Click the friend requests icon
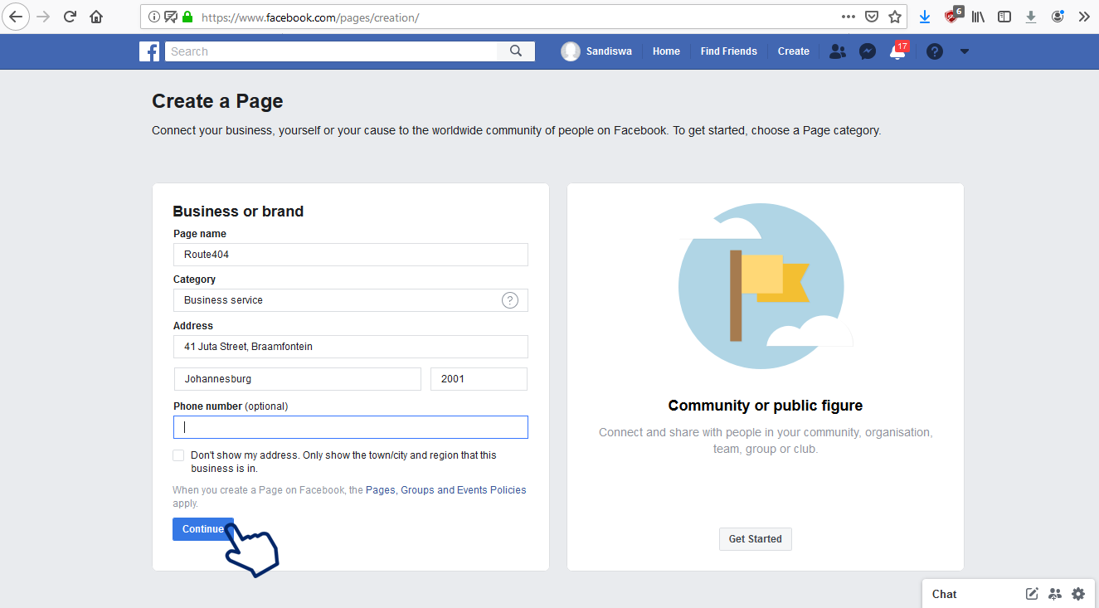The height and width of the screenshot is (608, 1099). pyautogui.click(x=838, y=51)
